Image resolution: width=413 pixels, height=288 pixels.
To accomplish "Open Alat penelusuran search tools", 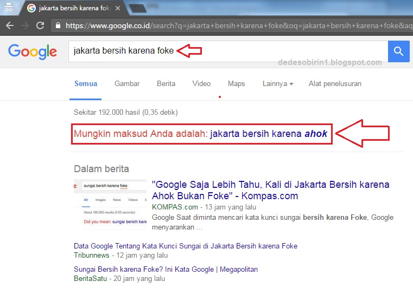I will [335, 83].
